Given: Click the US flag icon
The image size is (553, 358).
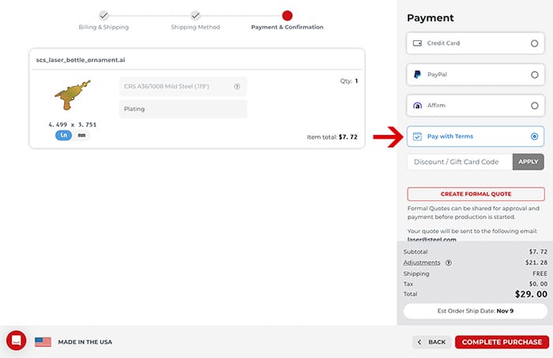Looking at the screenshot, I should point(43,341).
